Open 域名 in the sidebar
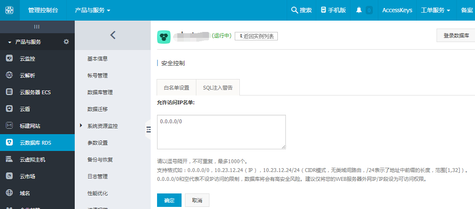This screenshot has width=475, height=209. tap(25, 193)
